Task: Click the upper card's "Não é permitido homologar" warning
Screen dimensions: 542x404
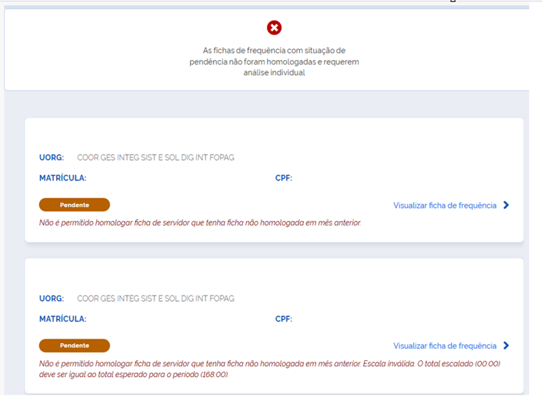Action: pos(200,223)
